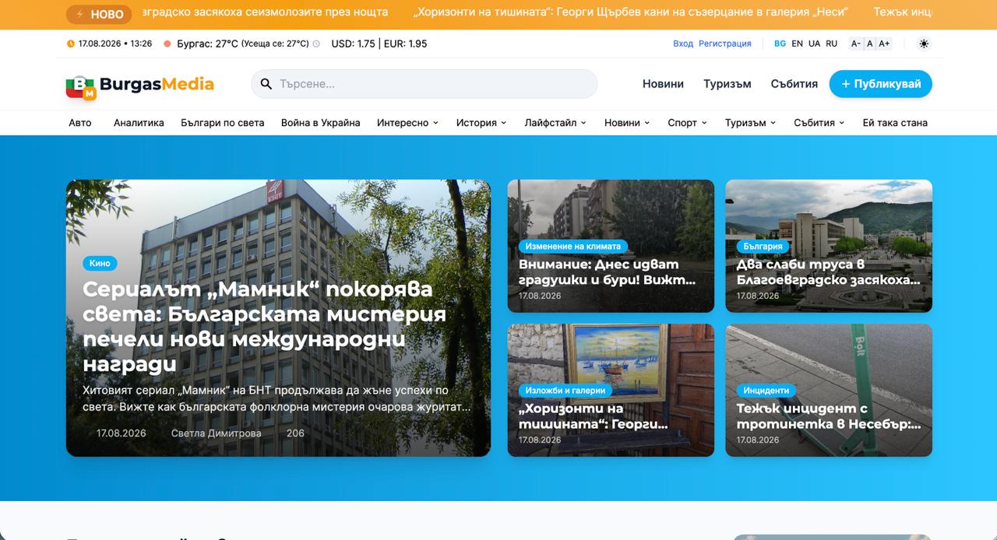Click the Вход login link
This screenshot has height=540, width=997.
click(683, 44)
